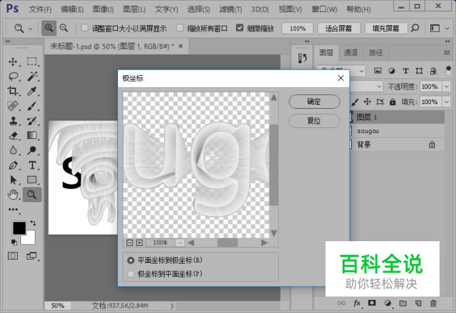Select the Path Selection tool
The width and height of the screenshot is (456, 313).
(x=13, y=180)
